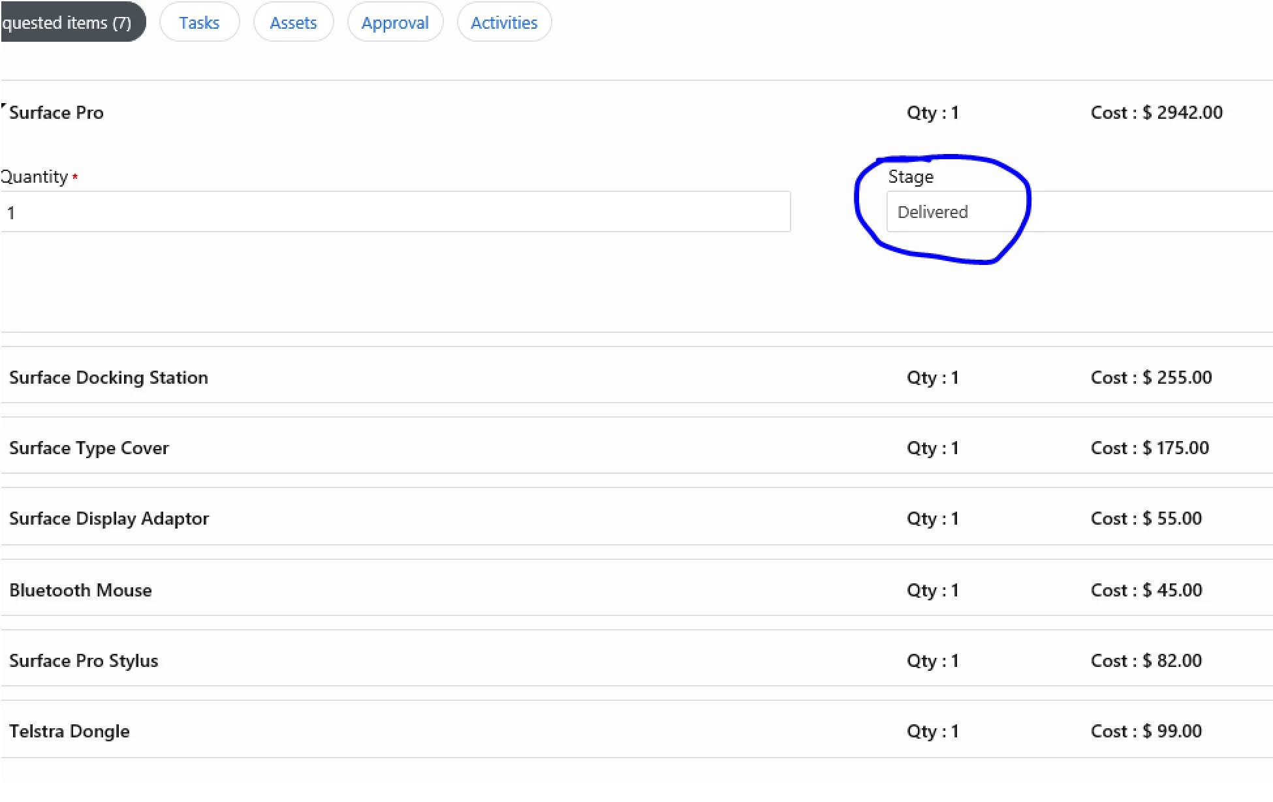Select the Surface Pro Stylus cost $ 82.00
This screenshot has width=1273, height=802.
[x=1146, y=660]
